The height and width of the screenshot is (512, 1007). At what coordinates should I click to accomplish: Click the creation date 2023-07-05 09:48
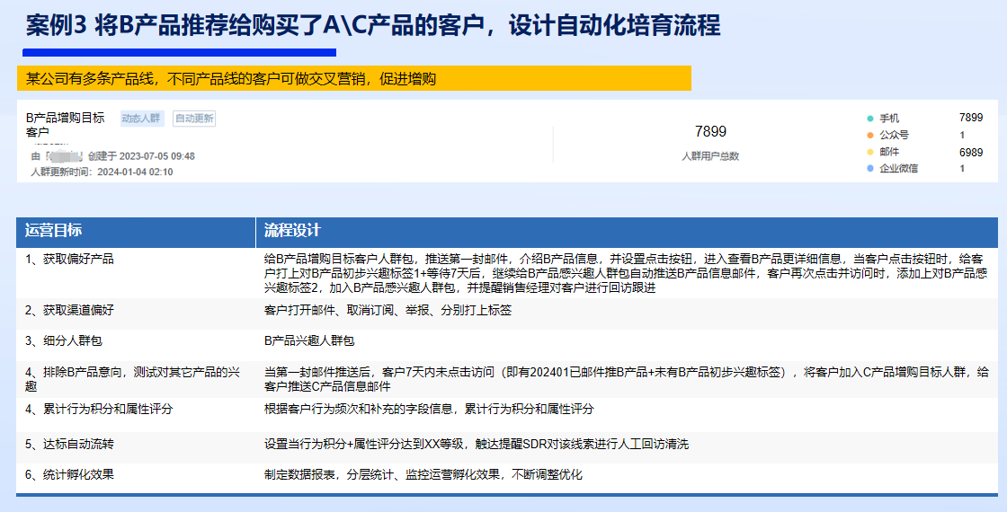(156, 156)
